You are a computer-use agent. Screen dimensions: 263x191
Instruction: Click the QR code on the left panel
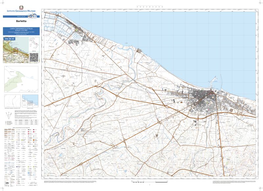coord(34,57)
